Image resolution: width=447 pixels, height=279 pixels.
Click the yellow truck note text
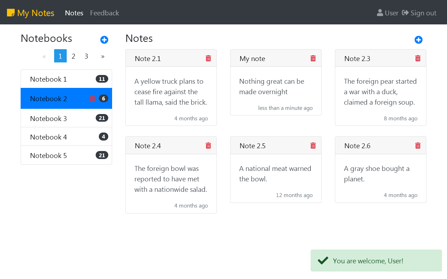click(x=171, y=92)
